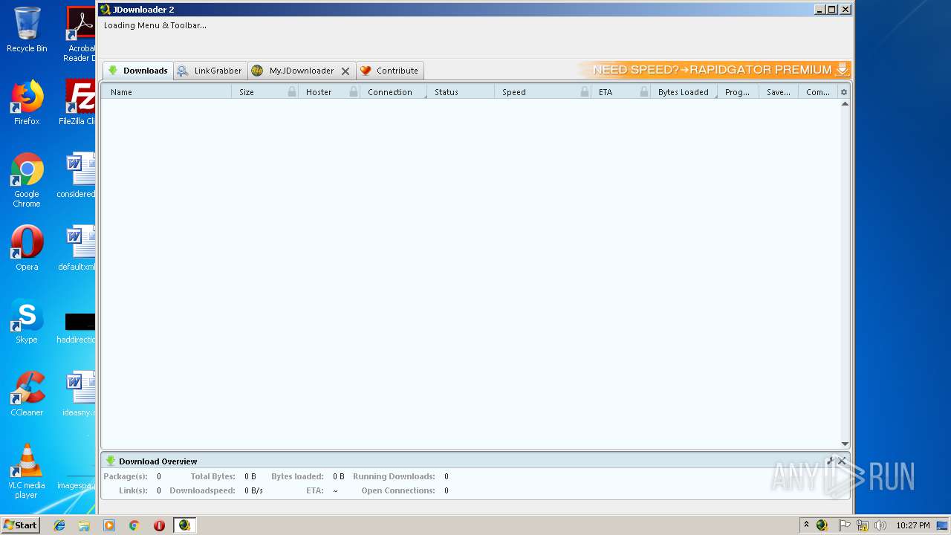Click the Progress column header
This screenshot has height=535, width=951.
738,92
